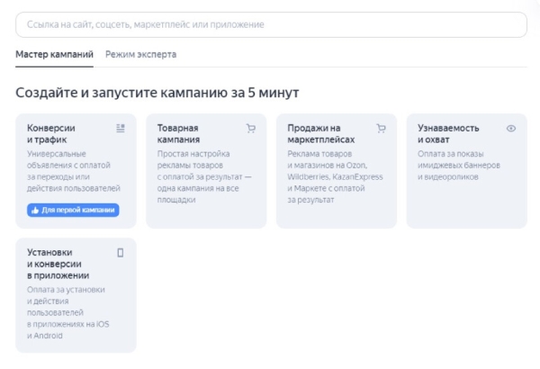
Task: Open the Режим эксперта tab
Action: 141,54
